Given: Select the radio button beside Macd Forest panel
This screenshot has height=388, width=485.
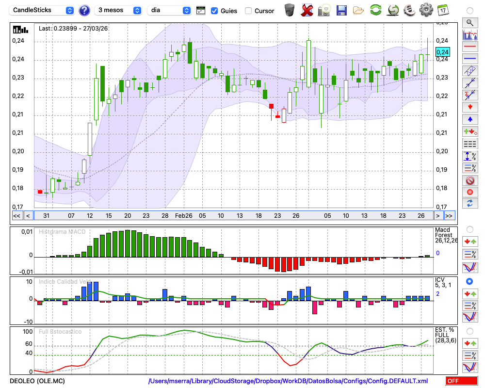Looking at the screenshot, I should tap(469, 229).
